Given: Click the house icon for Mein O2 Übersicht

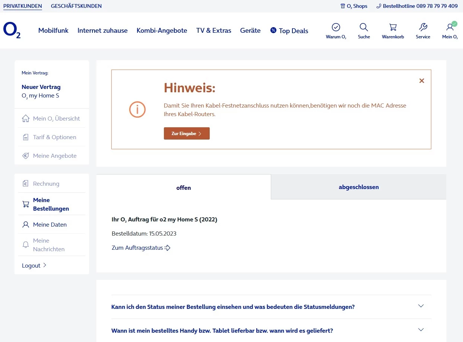Looking at the screenshot, I should [x=26, y=118].
